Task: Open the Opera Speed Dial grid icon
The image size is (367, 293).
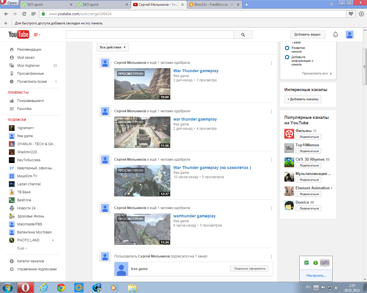Action: tap(33, 14)
